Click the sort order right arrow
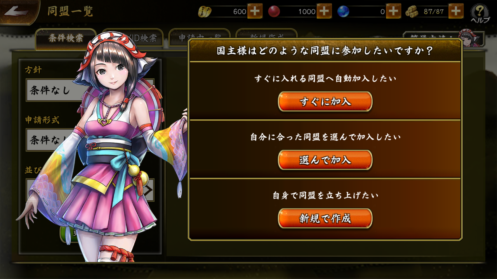 point(149,190)
